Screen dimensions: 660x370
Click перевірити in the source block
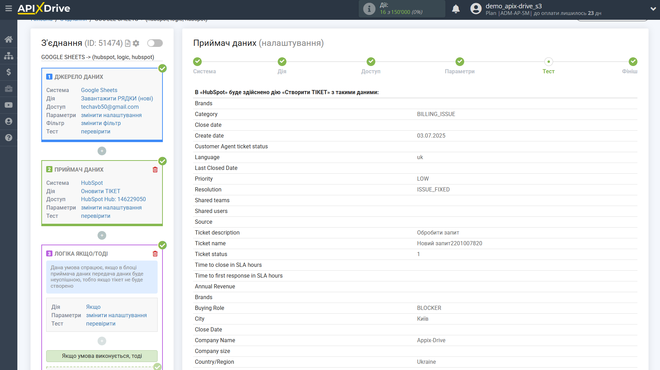[95, 131]
